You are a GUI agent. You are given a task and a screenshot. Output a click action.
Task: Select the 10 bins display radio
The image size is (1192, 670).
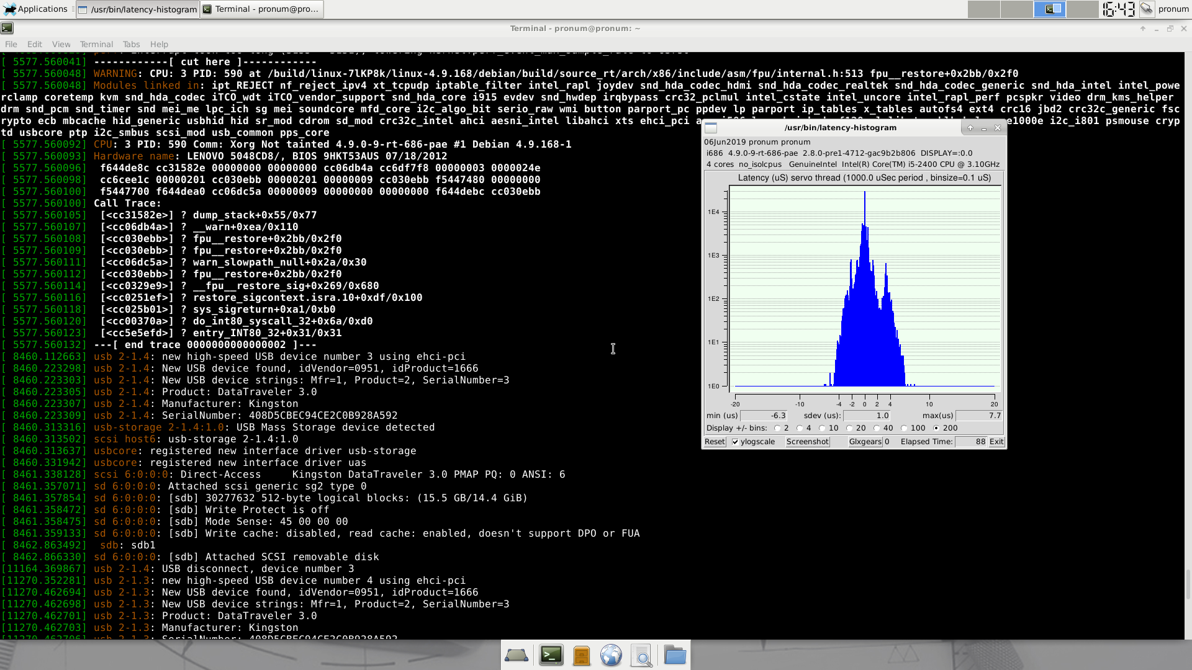[822, 428]
